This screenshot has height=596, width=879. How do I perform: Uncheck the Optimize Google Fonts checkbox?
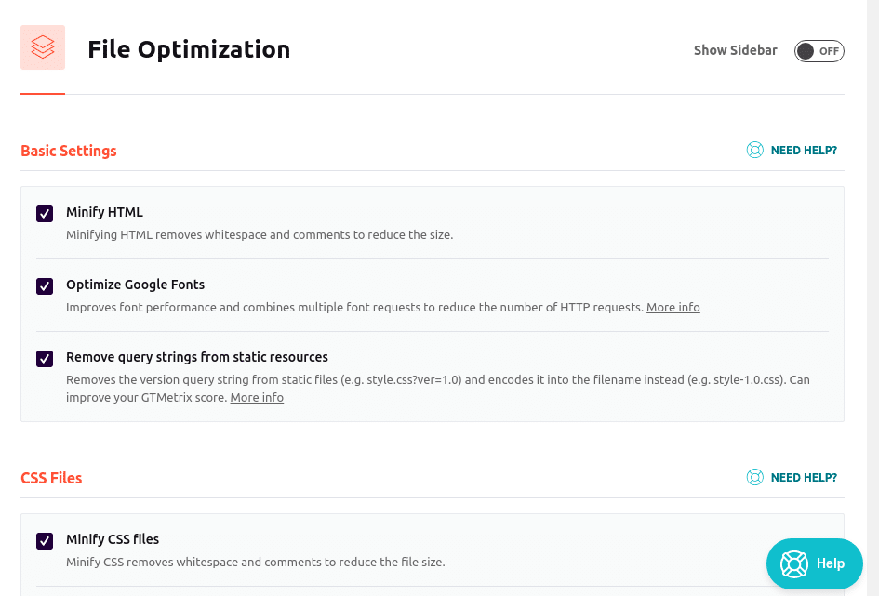45,286
